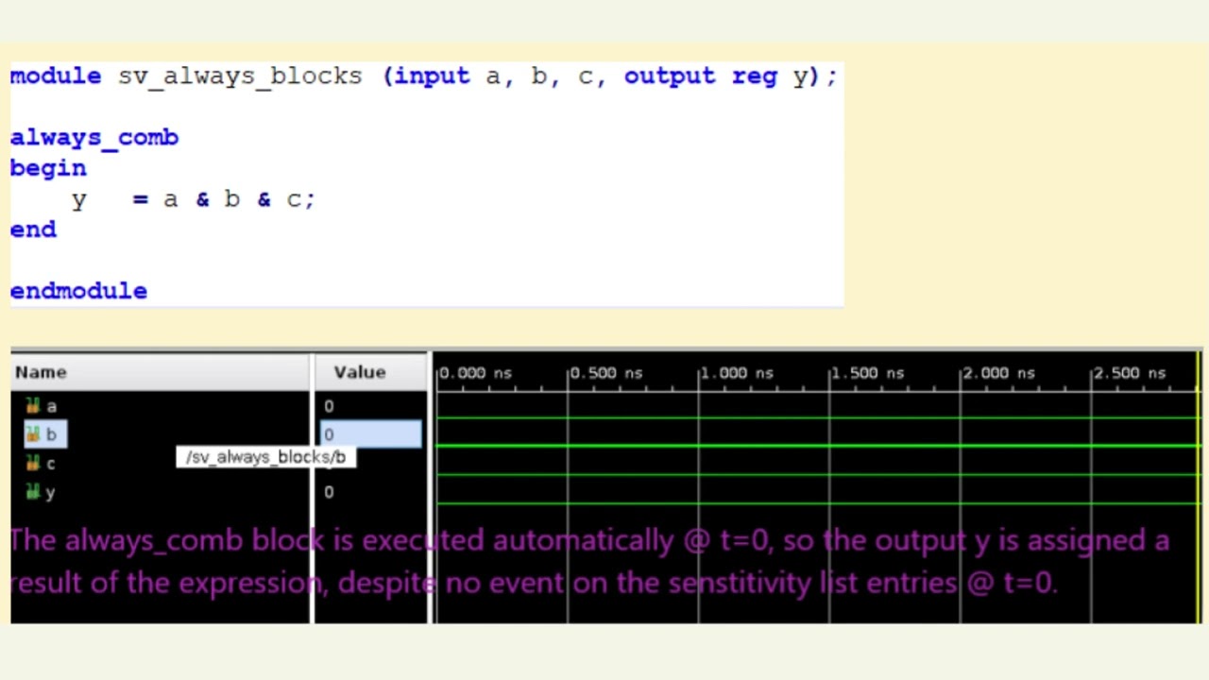Select the highlighted signal b row
This screenshot has width=1209, height=680.
point(45,434)
